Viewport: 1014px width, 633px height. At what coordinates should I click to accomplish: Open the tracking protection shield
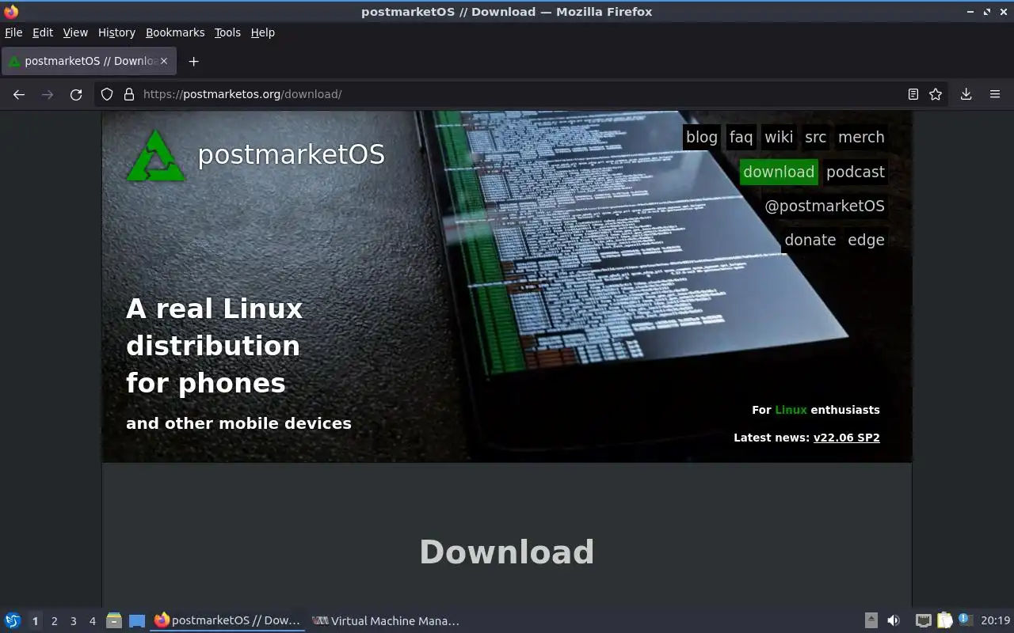point(107,94)
